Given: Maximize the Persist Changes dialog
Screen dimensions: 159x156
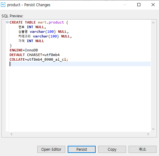Looking at the screenshot, I should [x=139, y=5].
